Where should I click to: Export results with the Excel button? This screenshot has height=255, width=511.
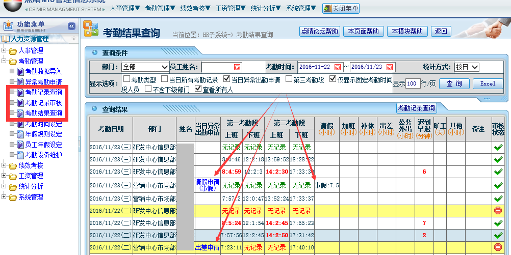pos(488,83)
